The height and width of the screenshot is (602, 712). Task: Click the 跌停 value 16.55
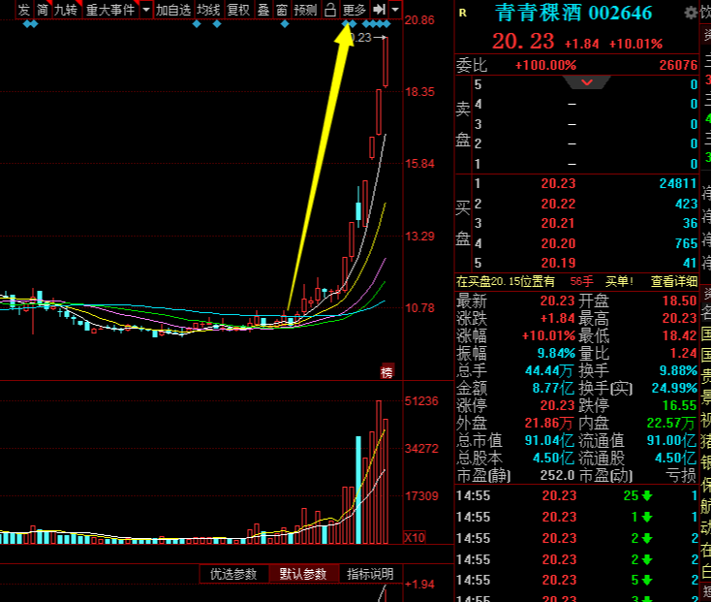point(679,405)
